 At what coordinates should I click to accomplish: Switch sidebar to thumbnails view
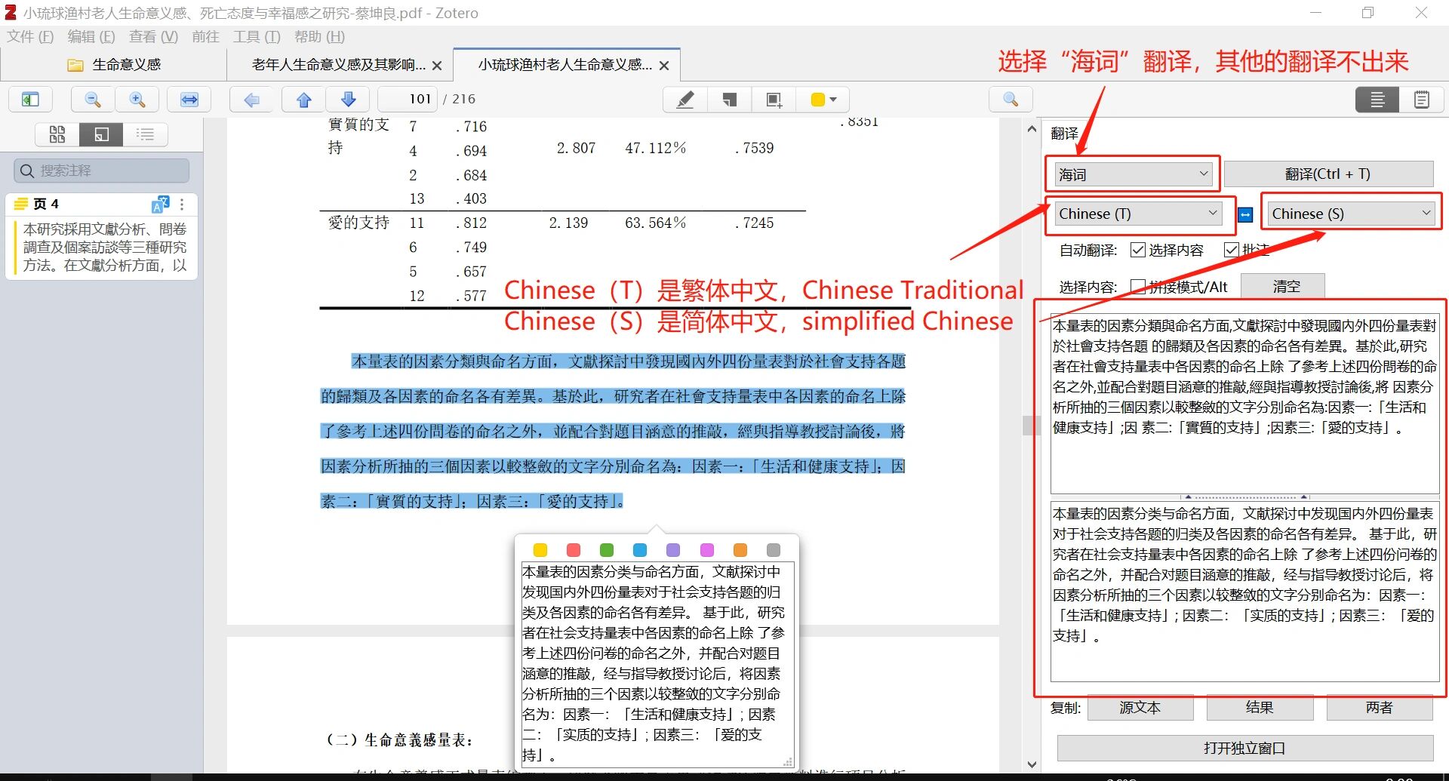57,134
